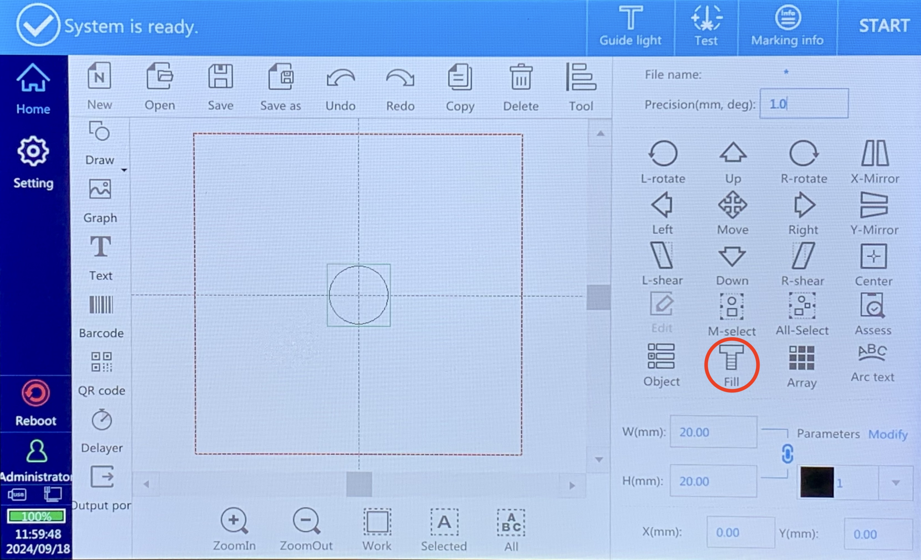Click All-Select to select everything
The image size is (921, 560).
[802, 314]
